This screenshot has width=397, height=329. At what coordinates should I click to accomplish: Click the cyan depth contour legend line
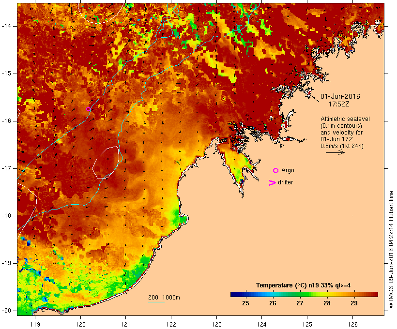pyautogui.click(x=156, y=302)
